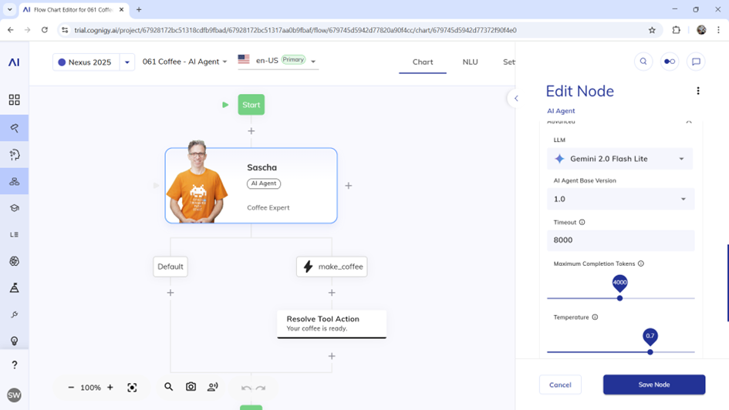Open the lab flask test icon
The image size is (729, 410).
click(15, 288)
